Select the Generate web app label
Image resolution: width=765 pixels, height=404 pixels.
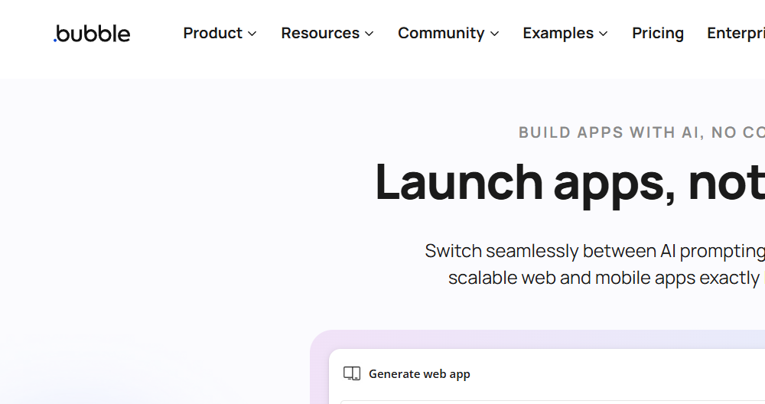[x=419, y=374]
